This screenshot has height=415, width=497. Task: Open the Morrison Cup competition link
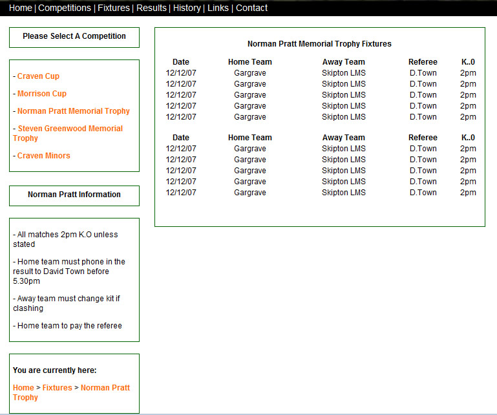(41, 94)
